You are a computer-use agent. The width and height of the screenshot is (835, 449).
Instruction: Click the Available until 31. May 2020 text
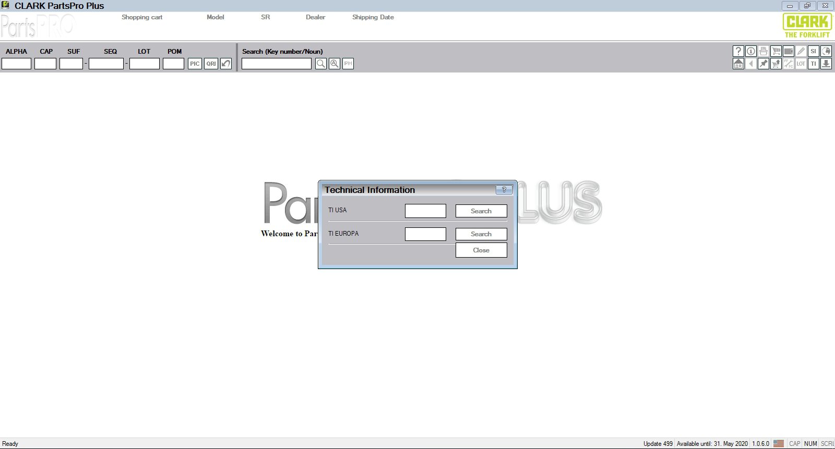(x=712, y=444)
